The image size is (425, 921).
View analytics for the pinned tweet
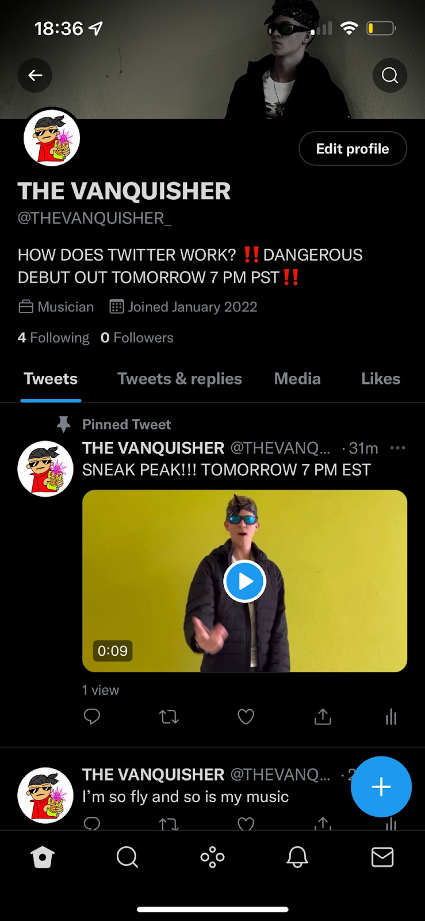coord(391,717)
